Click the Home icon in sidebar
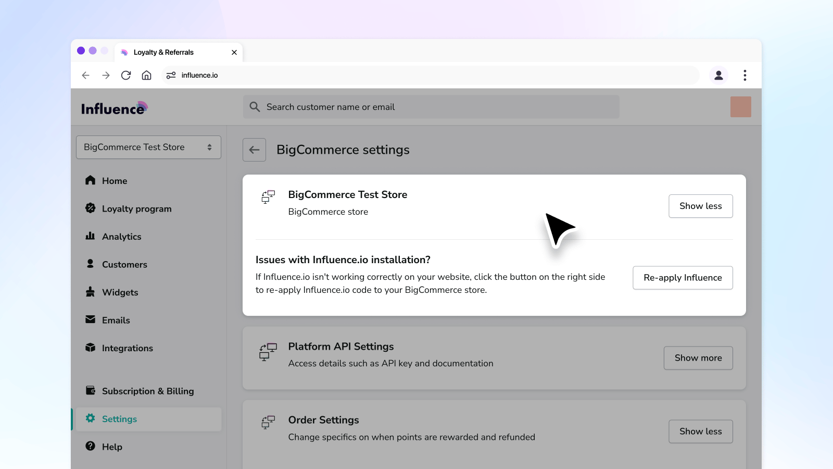 tap(91, 180)
